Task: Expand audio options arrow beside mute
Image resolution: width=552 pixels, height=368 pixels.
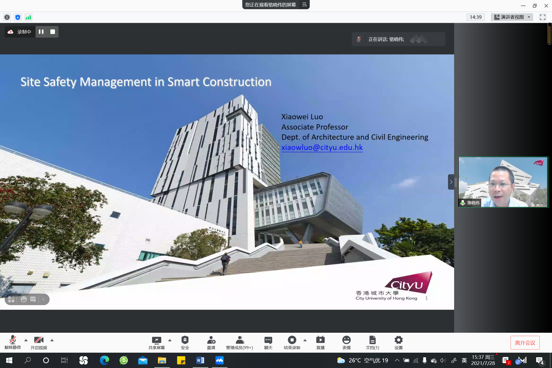Action: pyautogui.click(x=26, y=340)
